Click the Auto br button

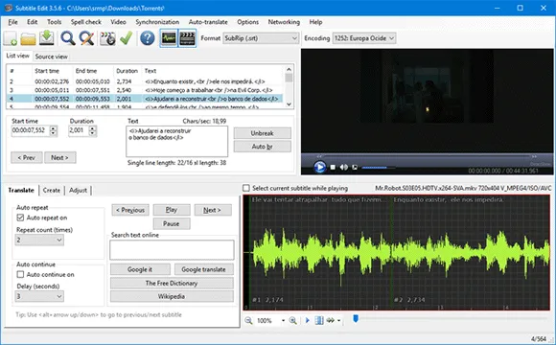point(263,147)
